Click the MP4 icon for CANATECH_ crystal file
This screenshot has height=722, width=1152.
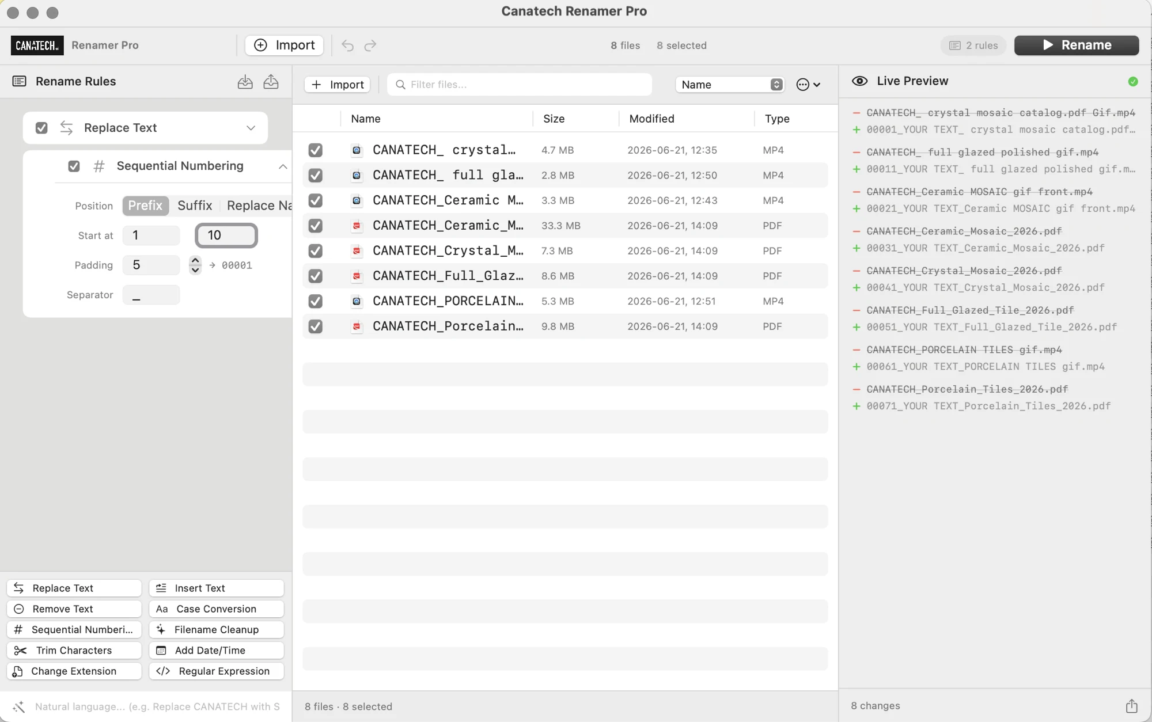click(x=357, y=150)
